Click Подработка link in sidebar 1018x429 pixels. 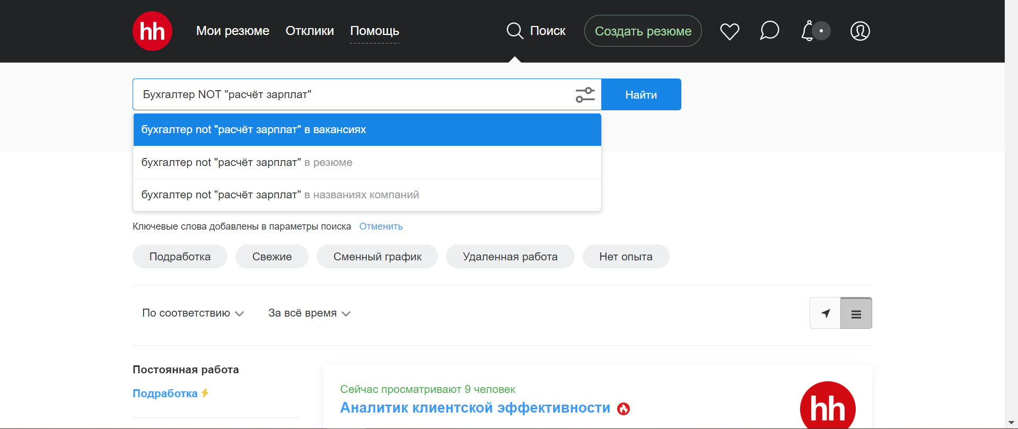(x=165, y=393)
